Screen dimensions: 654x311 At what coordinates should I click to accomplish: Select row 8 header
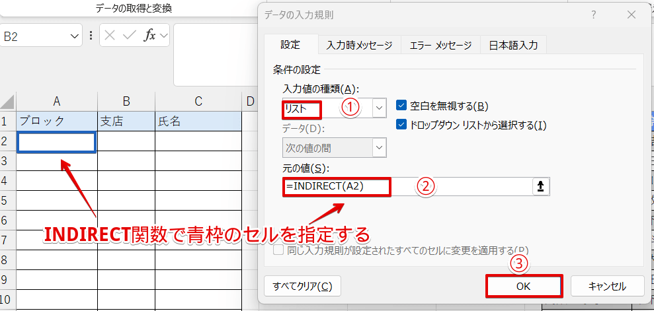[x=8, y=259]
